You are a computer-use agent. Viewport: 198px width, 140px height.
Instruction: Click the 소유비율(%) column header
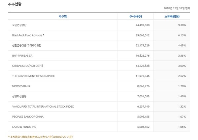coord(172,17)
